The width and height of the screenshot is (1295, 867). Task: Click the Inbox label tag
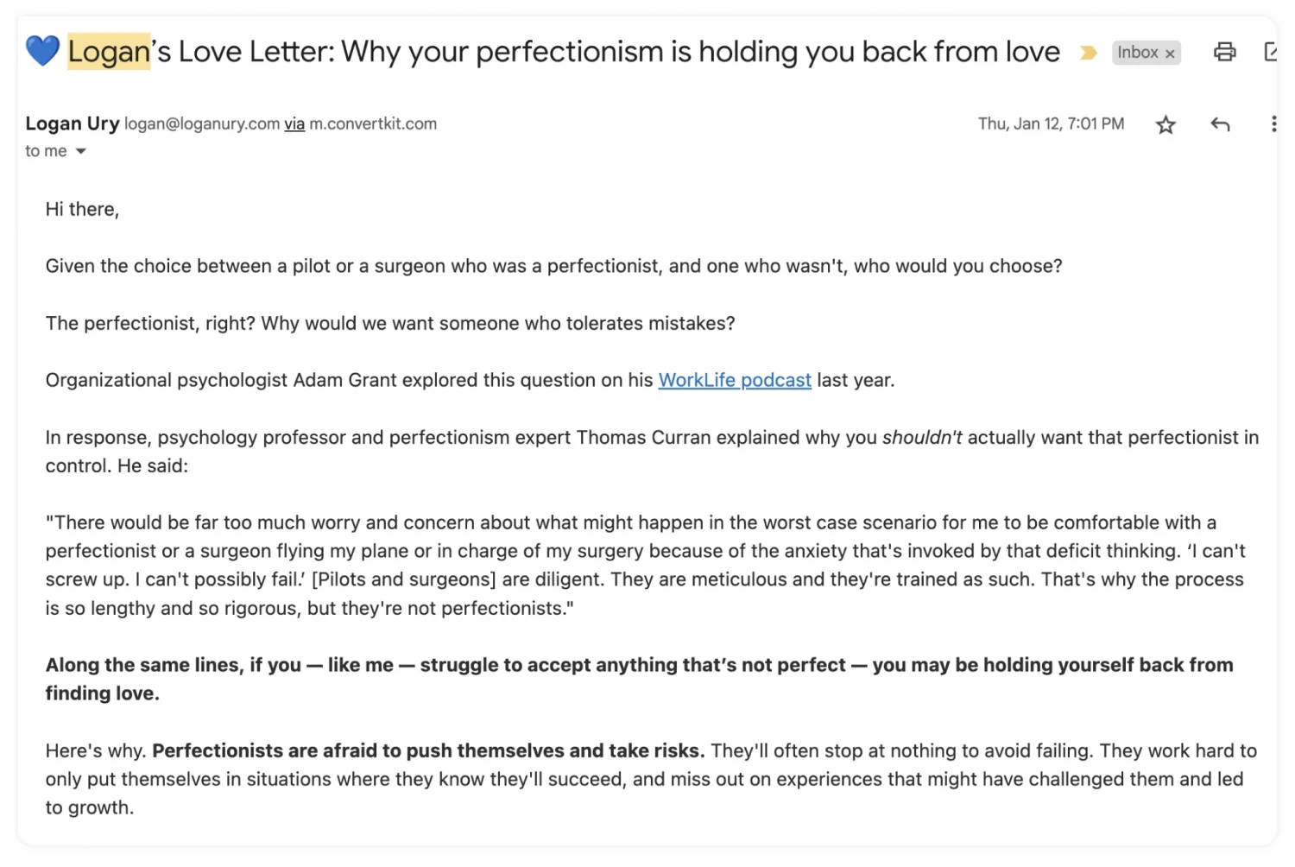(x=1137, y=53)
